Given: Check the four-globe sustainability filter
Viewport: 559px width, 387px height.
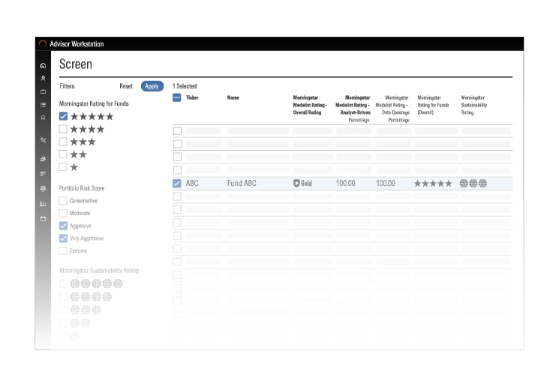Looking at the screenshot, I should tap(63, 296).
